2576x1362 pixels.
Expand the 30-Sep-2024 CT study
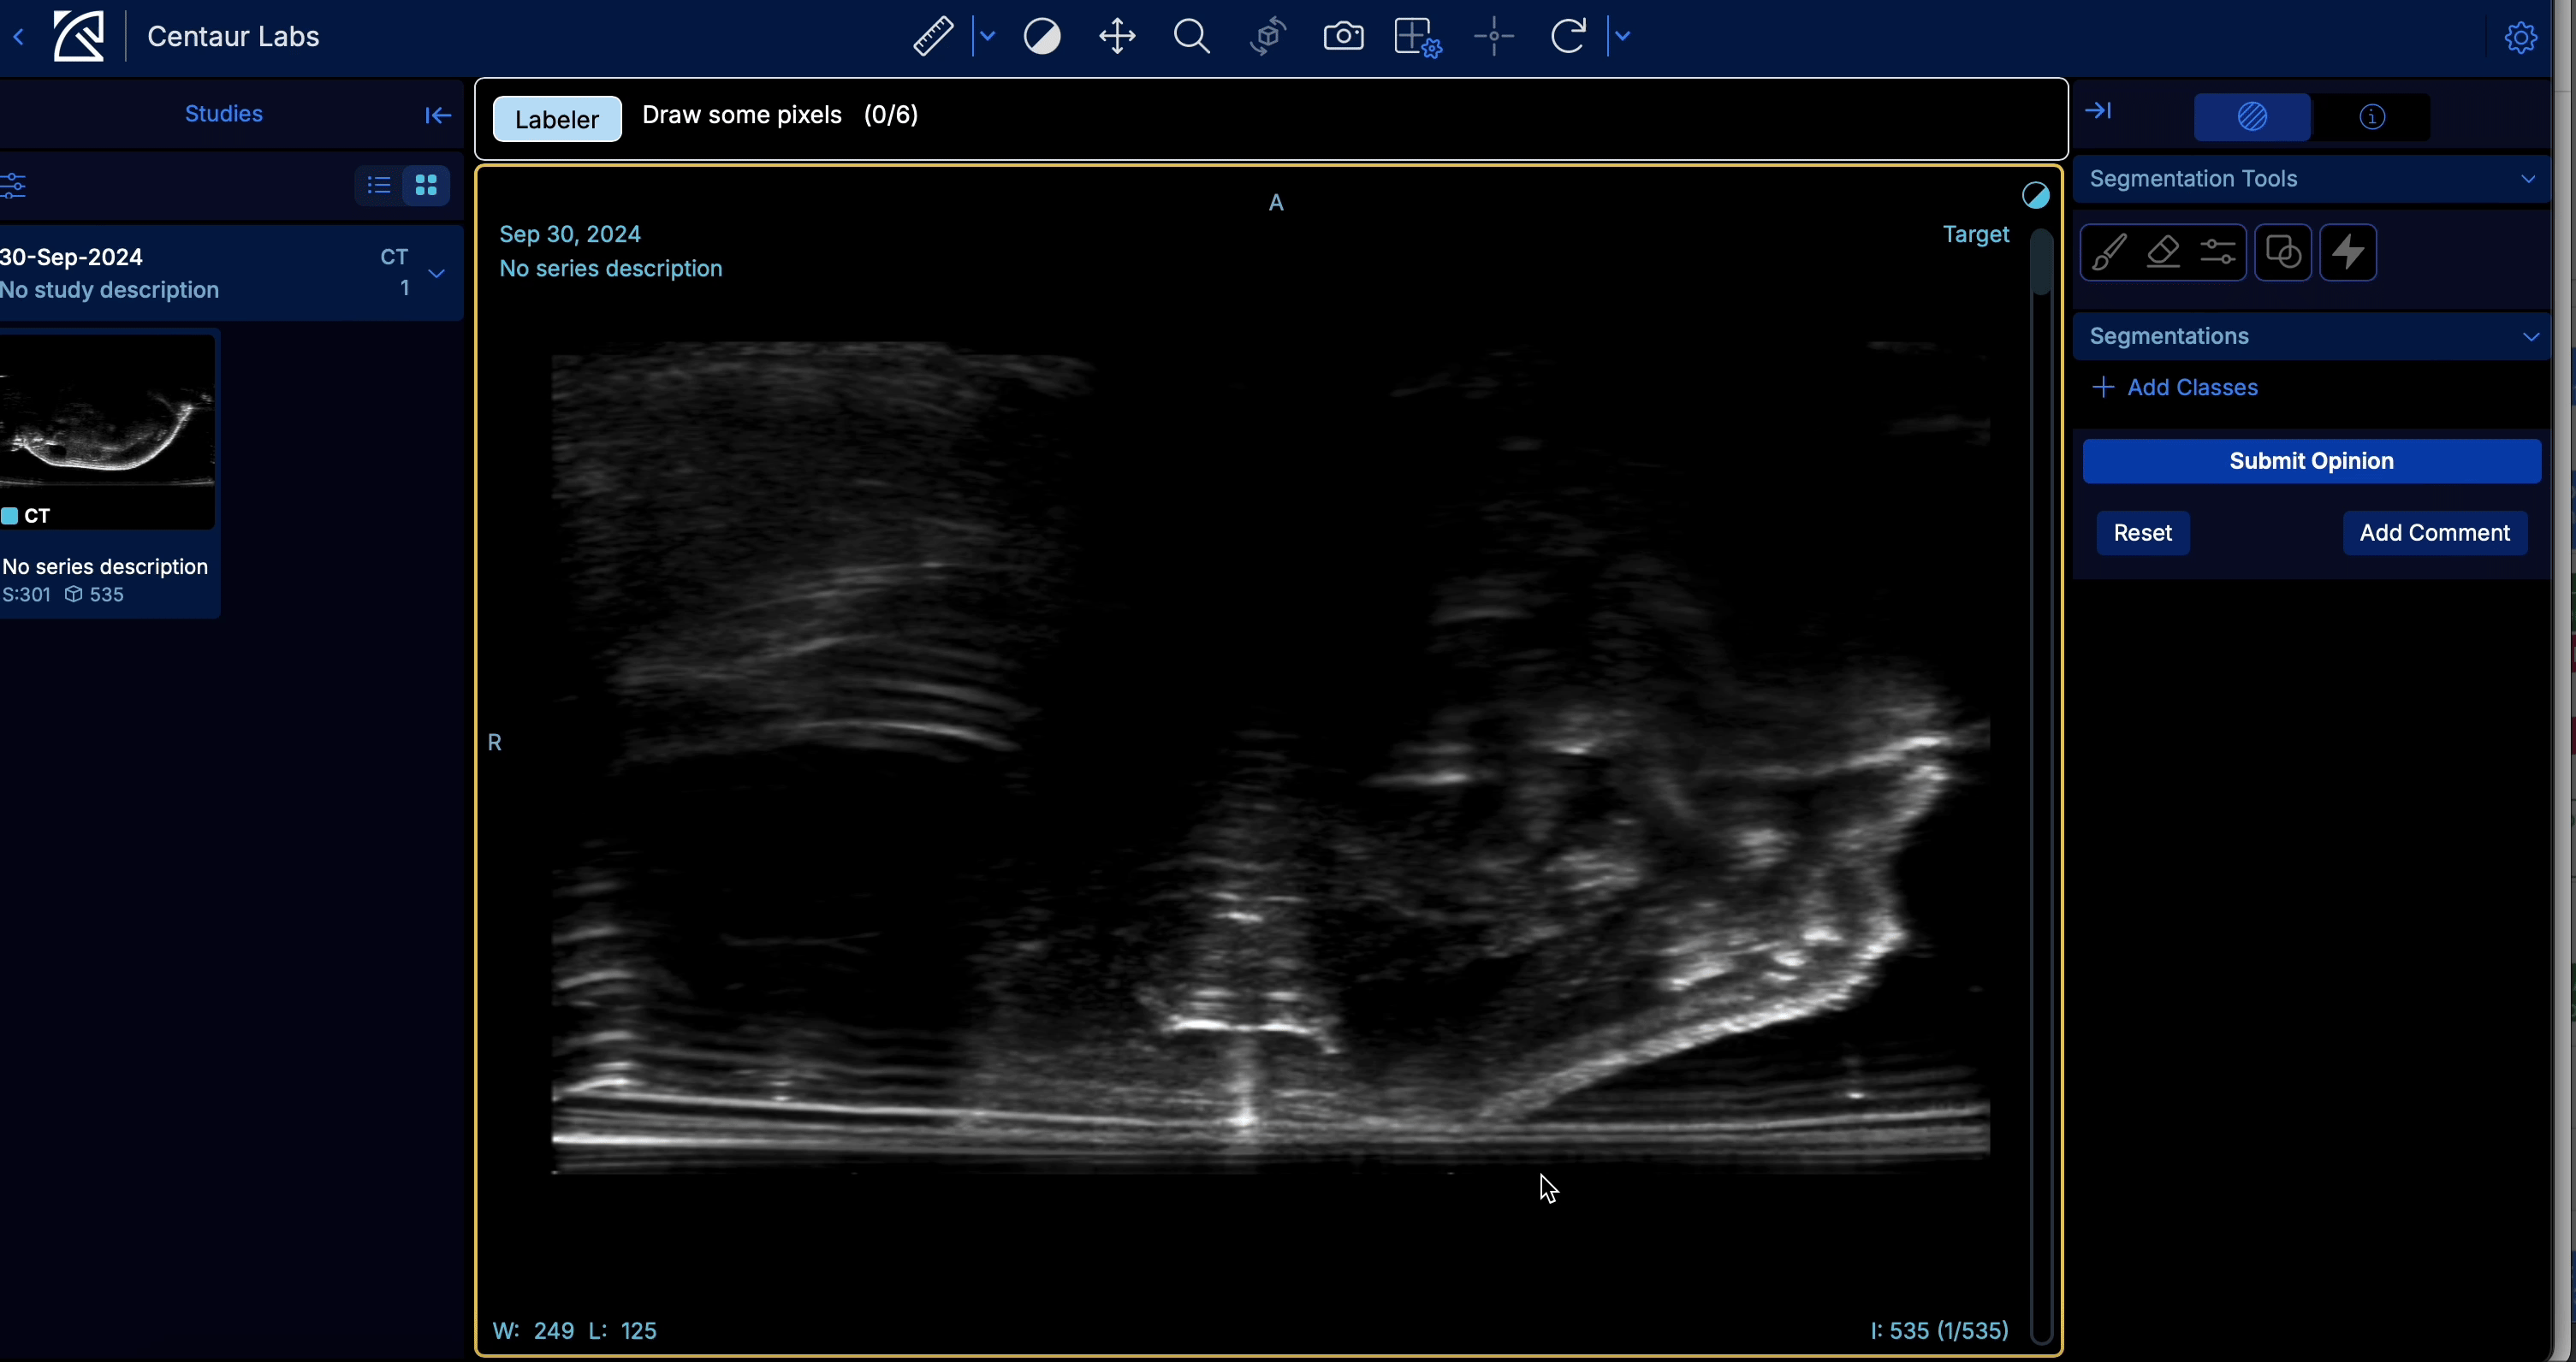pos(437,272)
